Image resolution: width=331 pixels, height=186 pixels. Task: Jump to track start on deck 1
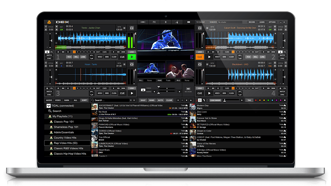click(58, 52)
